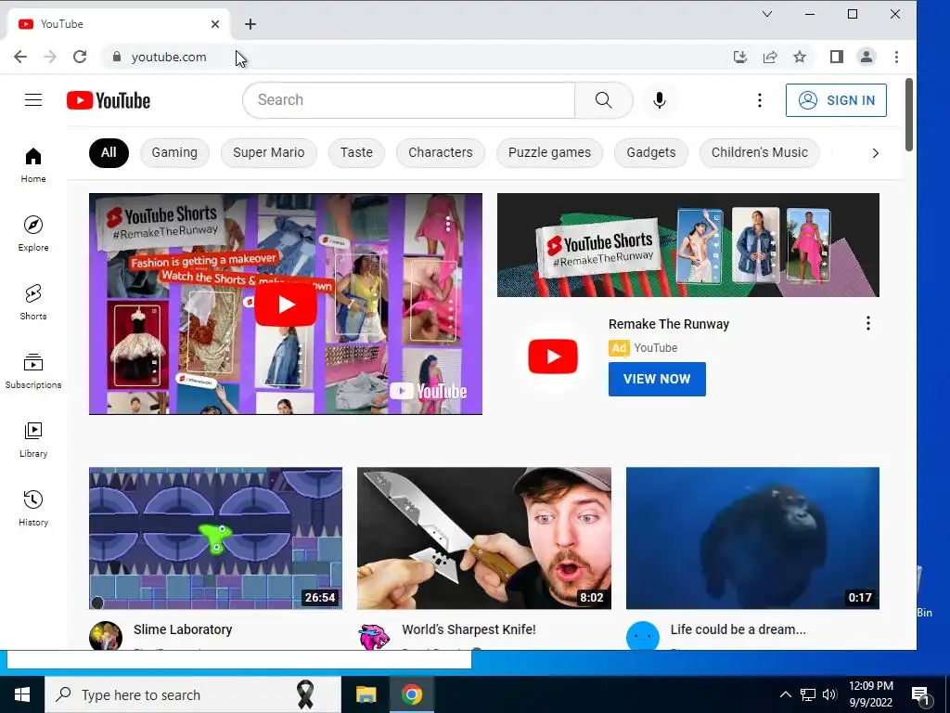The height and width of the screenshot is (713, 950).
Task: Open the Remake The Runway title link
Action: coord(669,324)
